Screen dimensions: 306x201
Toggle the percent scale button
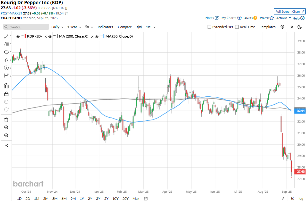coord(292,198)
